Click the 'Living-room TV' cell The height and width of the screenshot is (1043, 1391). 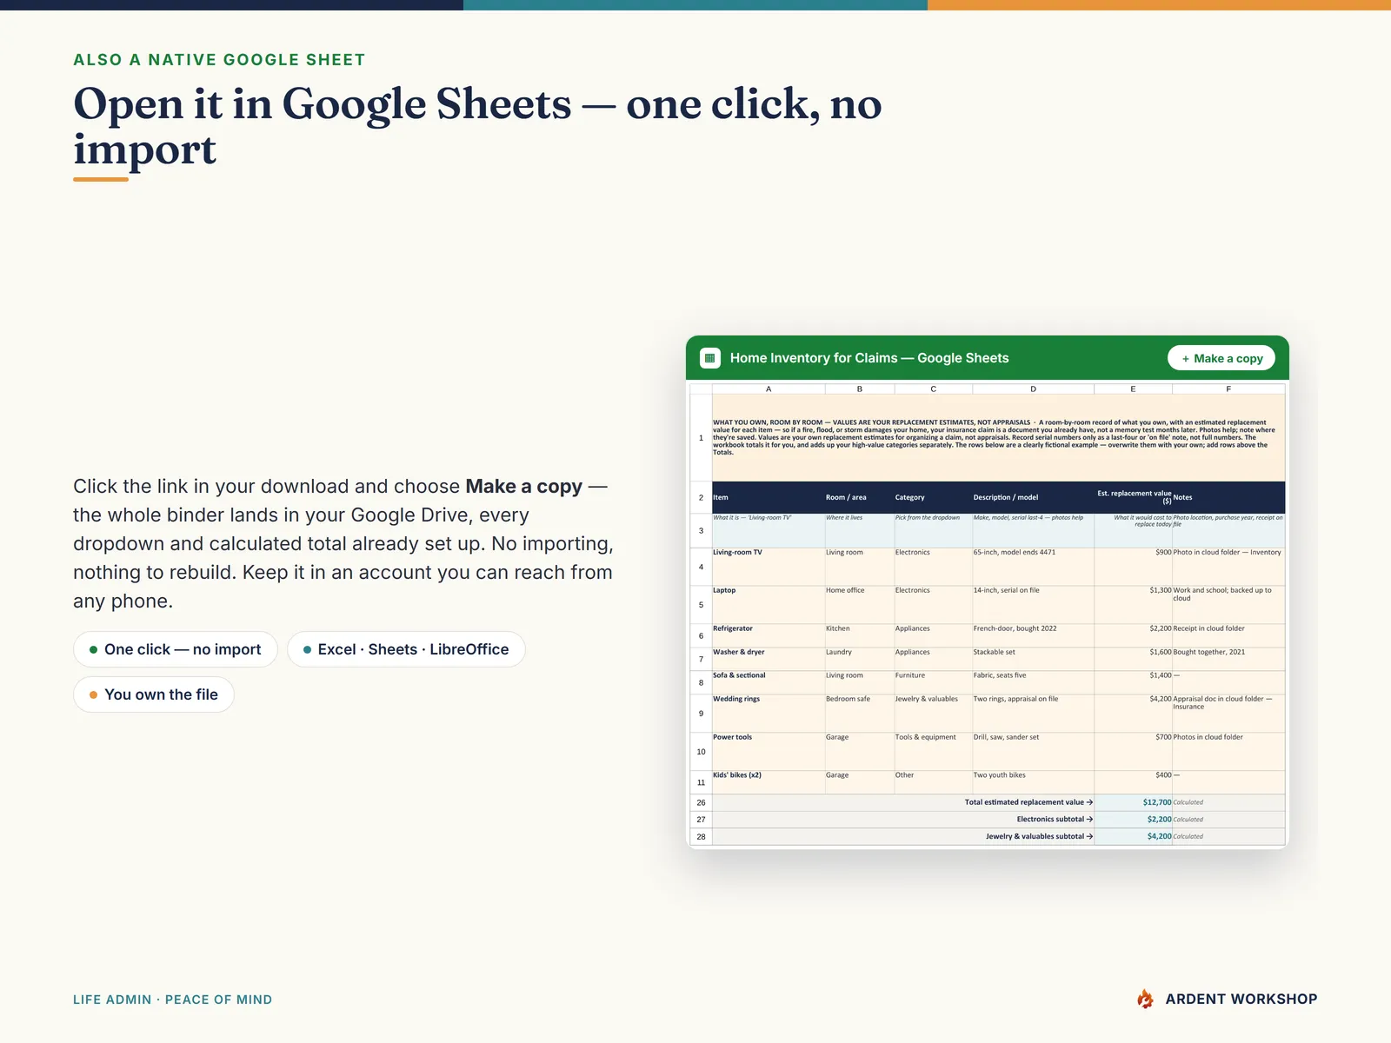click(769, 567)
